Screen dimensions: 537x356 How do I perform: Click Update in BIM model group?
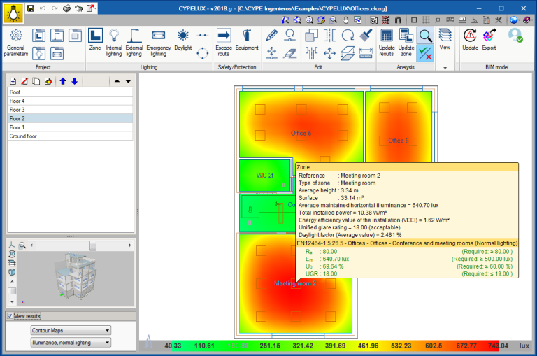[x=471, y=41]
